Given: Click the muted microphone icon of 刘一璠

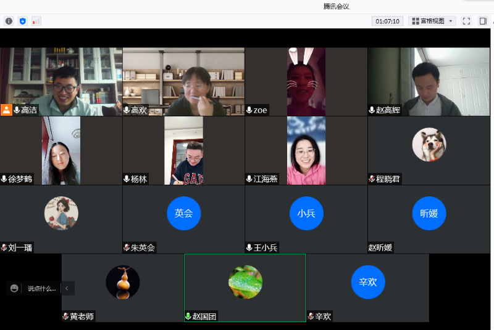Looking at the screenshot, I should point(4,247).
